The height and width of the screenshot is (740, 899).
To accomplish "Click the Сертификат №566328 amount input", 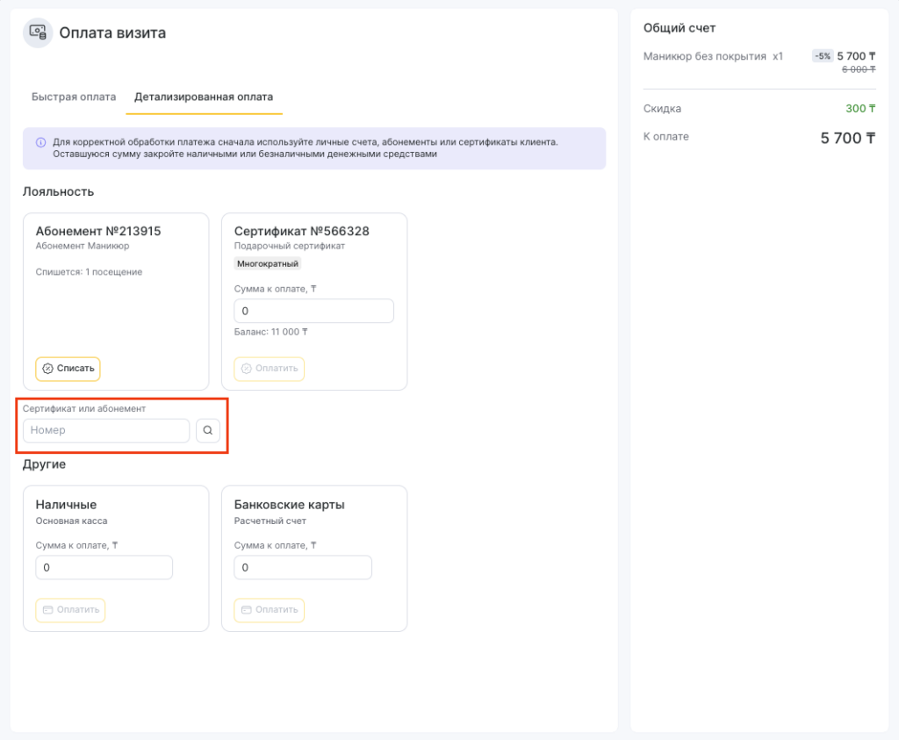I will pos(313,312).
